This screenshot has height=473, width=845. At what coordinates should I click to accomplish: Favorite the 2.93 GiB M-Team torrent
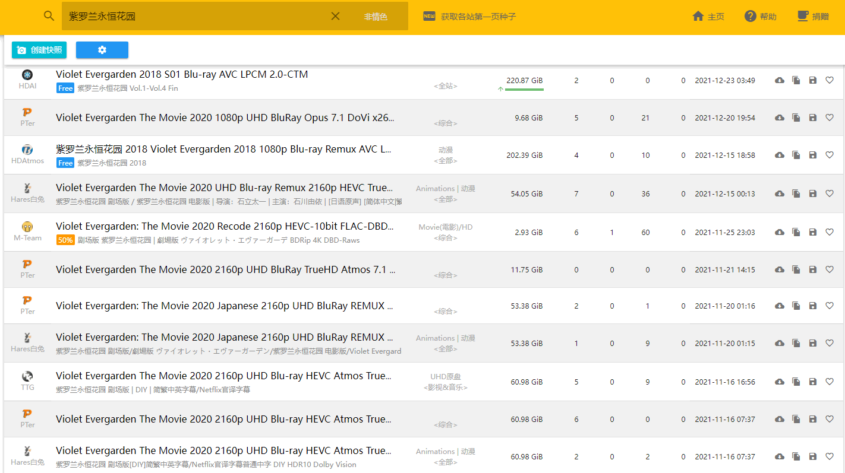(x=830, y=232)
